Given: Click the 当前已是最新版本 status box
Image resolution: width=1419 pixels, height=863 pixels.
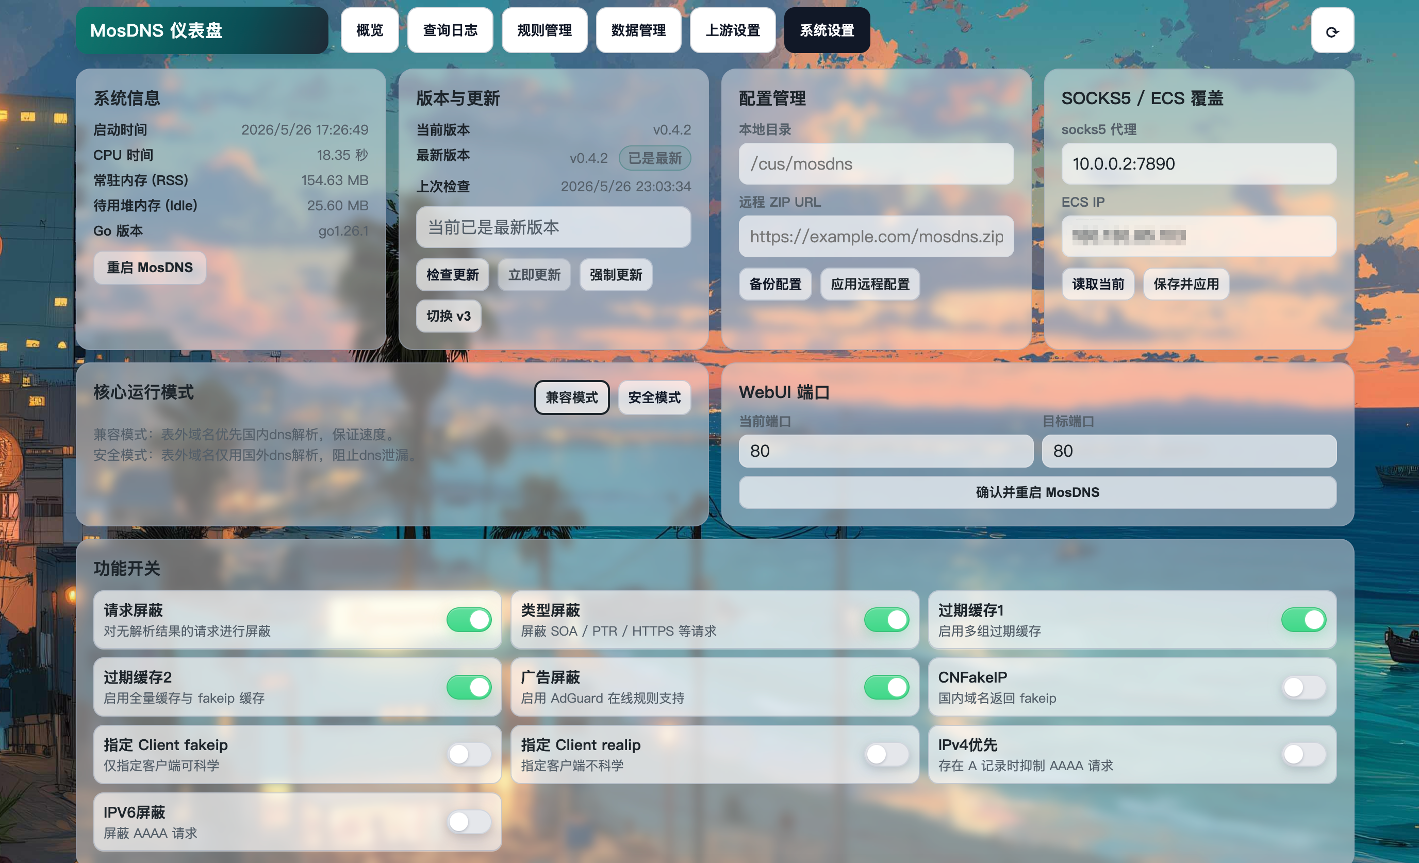Looking at the screenshot, I should pos(553,227).
